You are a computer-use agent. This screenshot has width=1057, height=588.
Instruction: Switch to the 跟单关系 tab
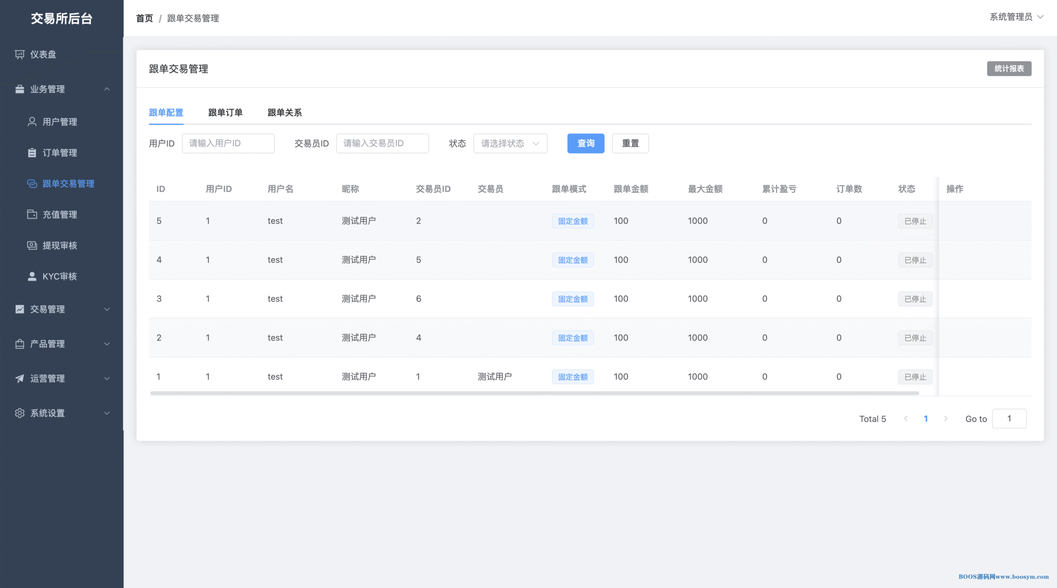pos(284,113)
